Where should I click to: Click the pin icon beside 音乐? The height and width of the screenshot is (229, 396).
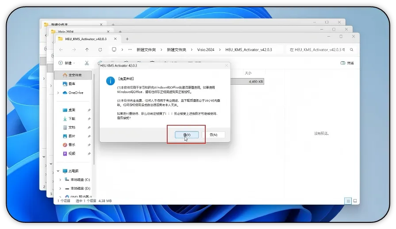pyautogui.click(x=89, y=145)
